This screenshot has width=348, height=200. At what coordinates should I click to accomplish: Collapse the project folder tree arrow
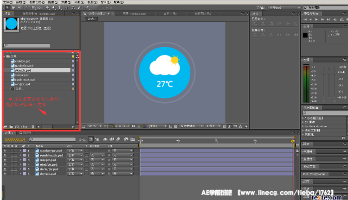click(5, 56)
